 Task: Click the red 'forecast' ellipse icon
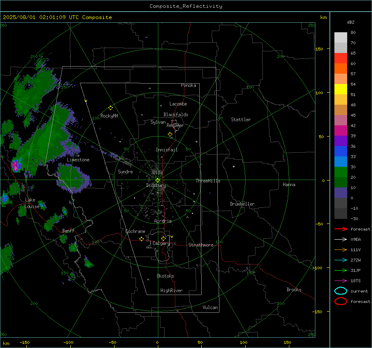point(341,301)
